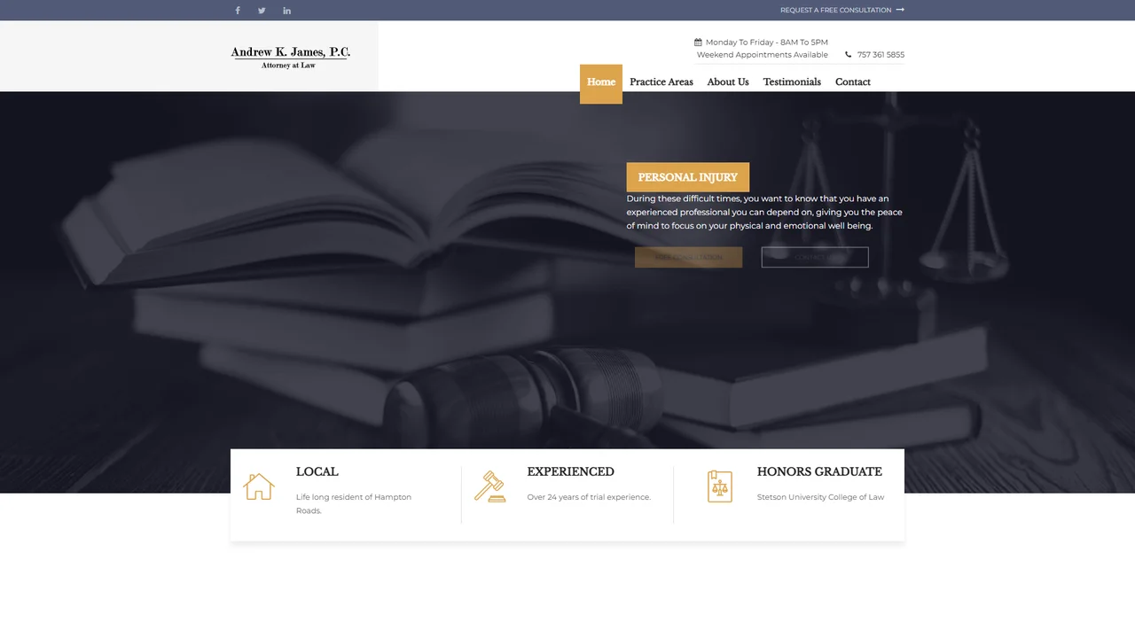
Task: Open the About Us page
Action: click(728, 82)
